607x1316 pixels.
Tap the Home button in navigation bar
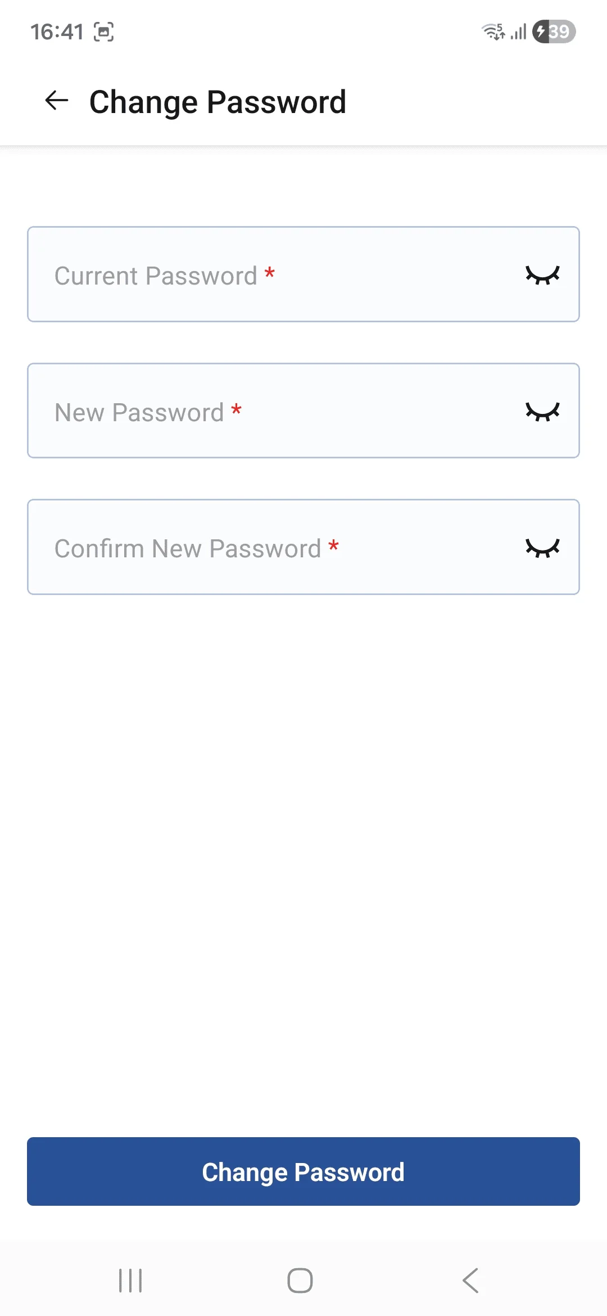click(x=300, y=1281)
